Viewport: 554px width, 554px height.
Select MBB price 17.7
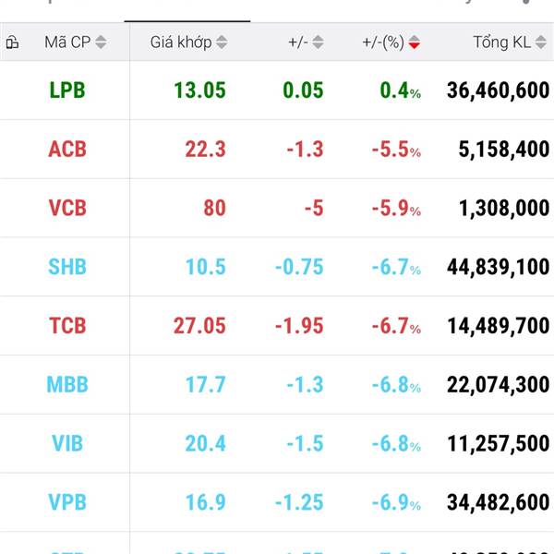[205, 384]
